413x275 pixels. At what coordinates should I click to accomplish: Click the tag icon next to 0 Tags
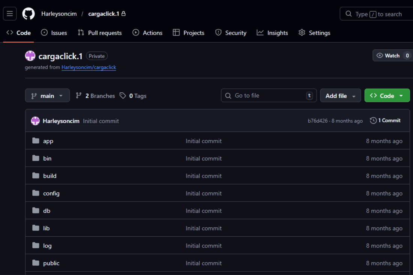coord(123,96)
